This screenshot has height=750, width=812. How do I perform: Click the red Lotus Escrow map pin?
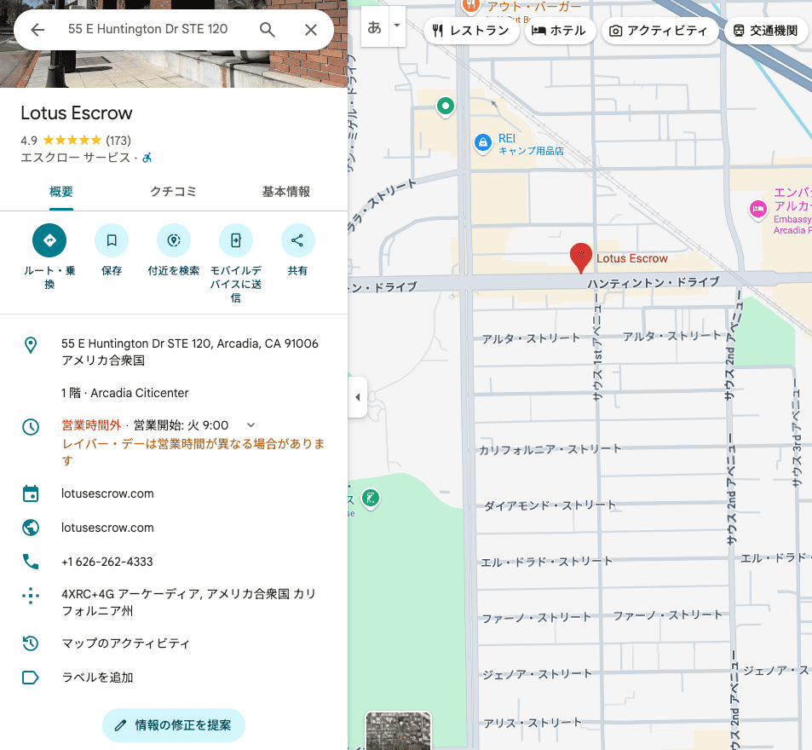581,257
